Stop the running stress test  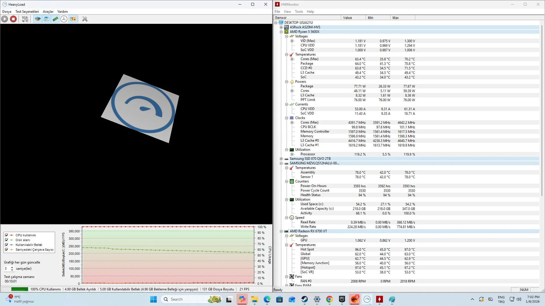(13, 19)
